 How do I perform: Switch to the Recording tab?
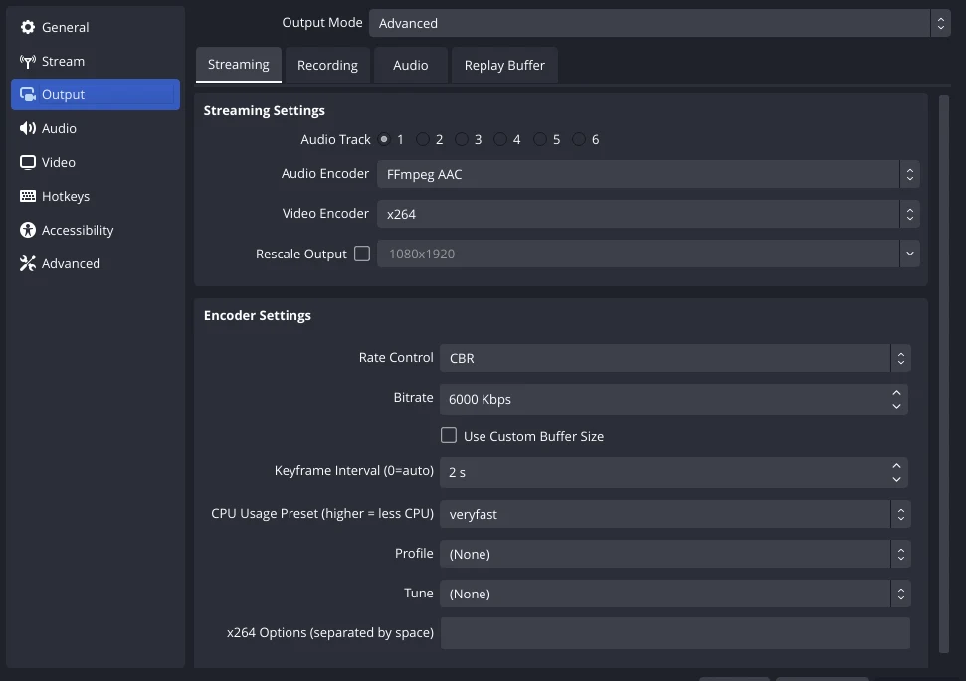tap(327, 65)
